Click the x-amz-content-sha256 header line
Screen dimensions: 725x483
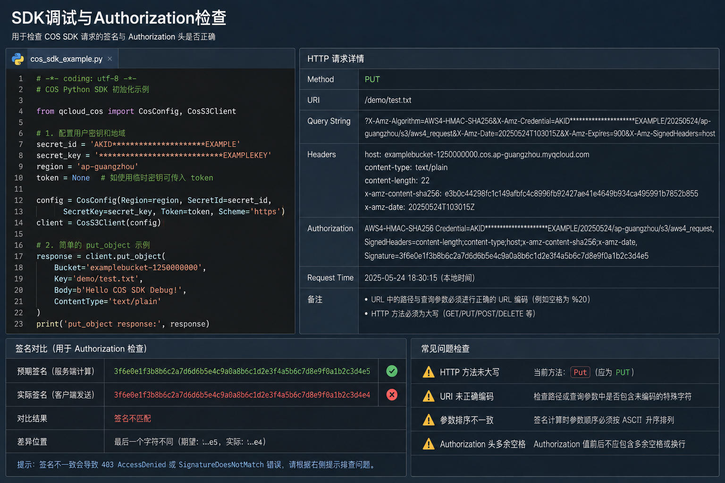(531, 193)
